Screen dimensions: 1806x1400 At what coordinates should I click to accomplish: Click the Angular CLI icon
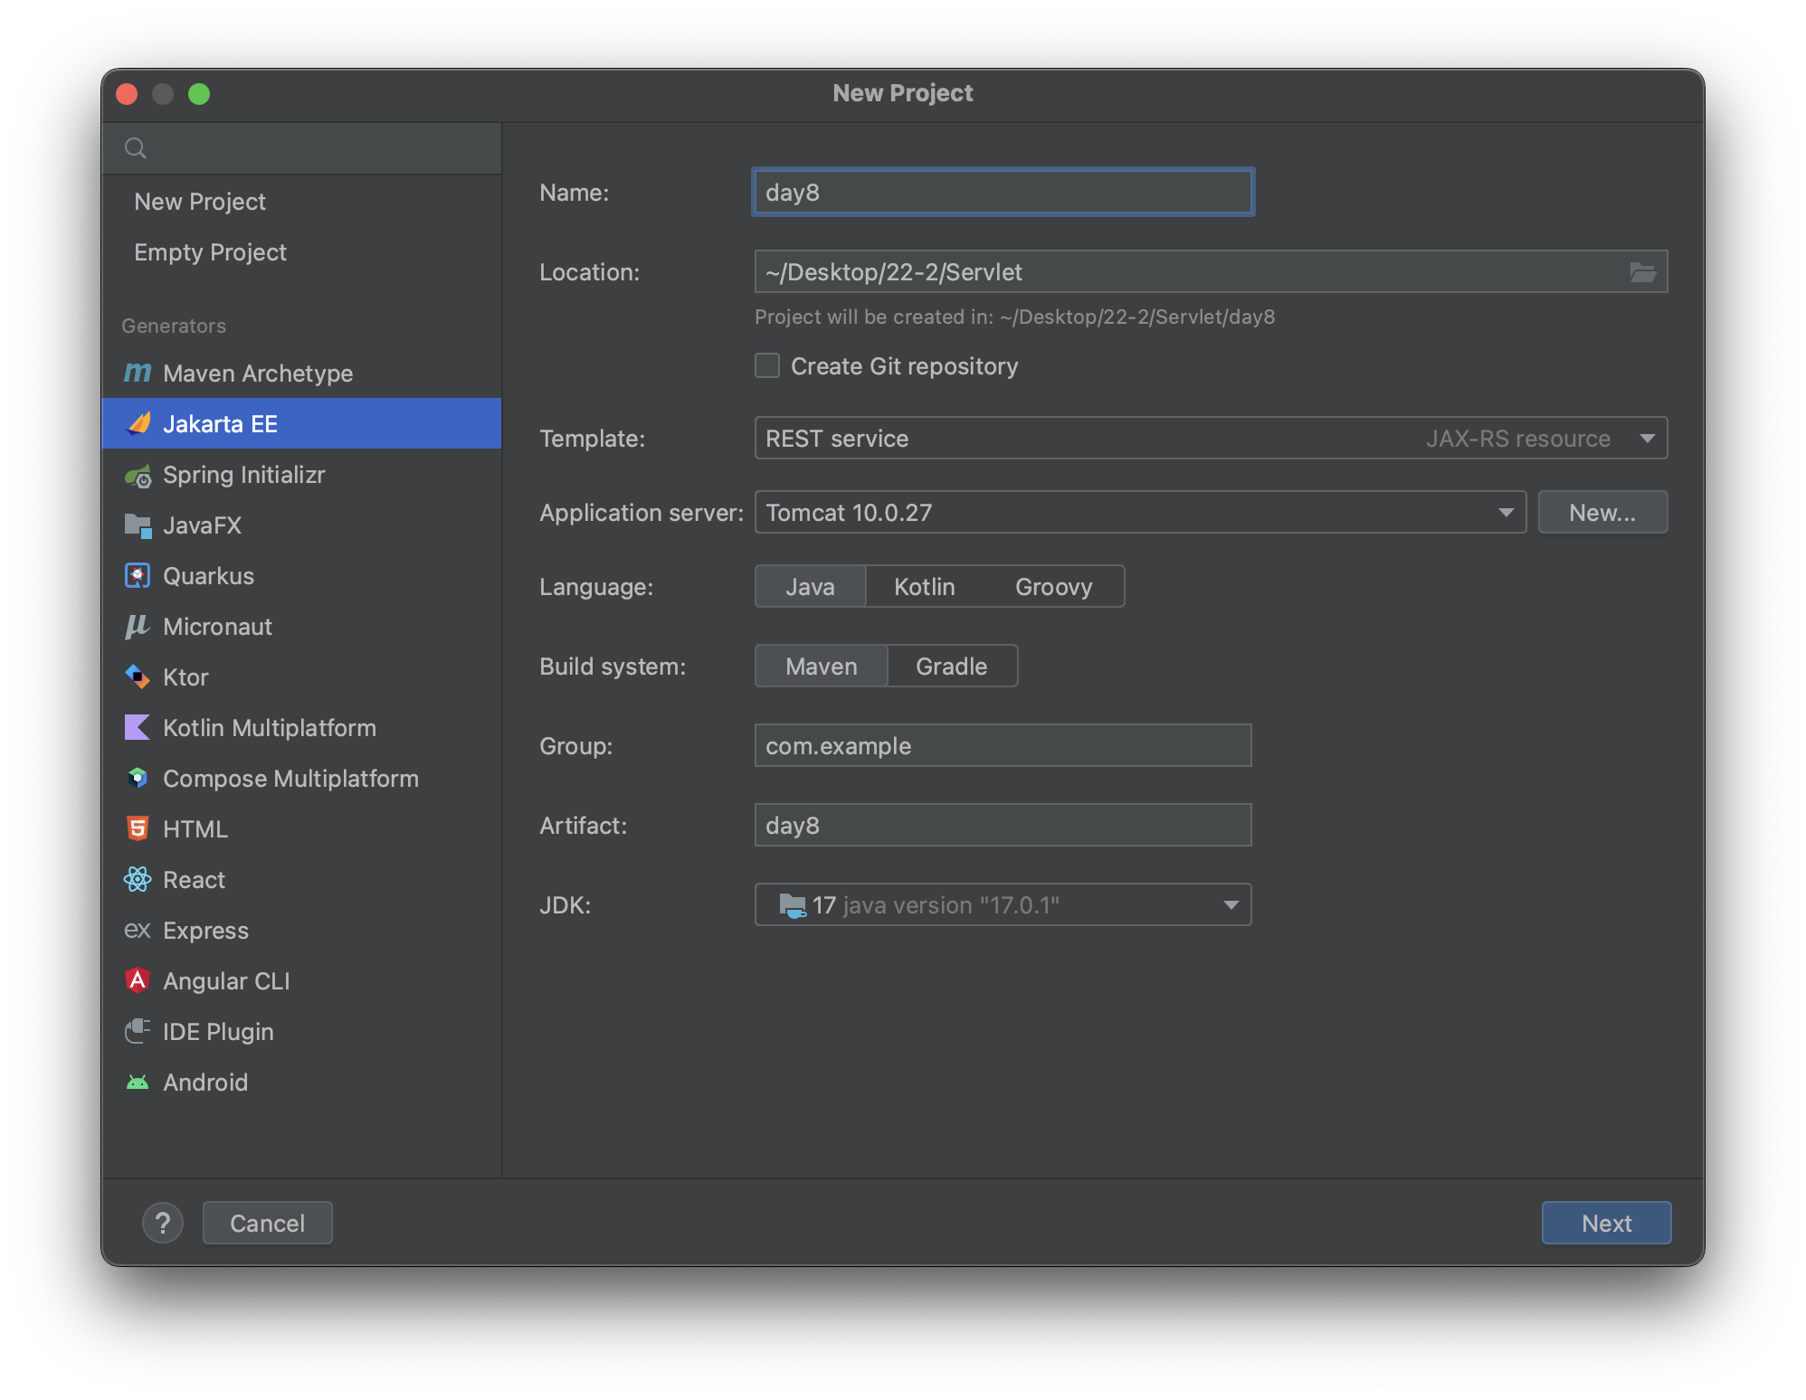point(138,981)
